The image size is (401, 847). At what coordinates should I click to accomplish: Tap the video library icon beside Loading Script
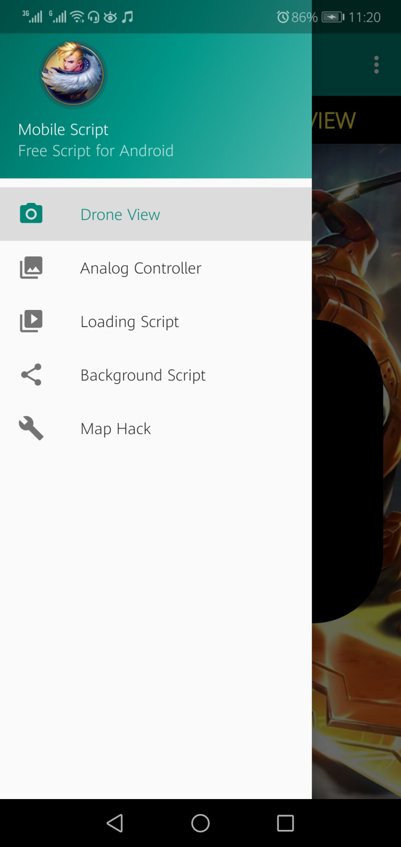(x=31, y=321)
